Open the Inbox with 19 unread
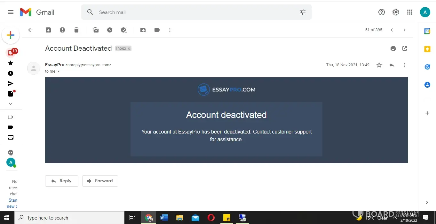 11,53
